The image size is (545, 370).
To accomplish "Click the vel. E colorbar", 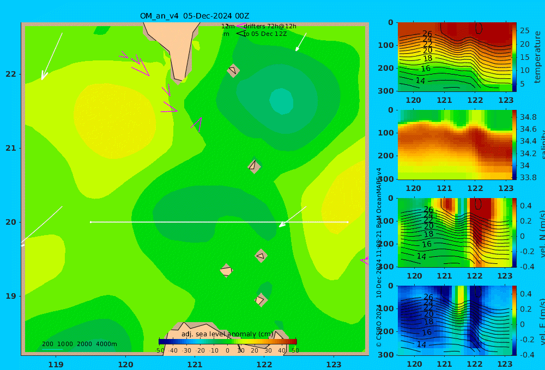I will [x=514, y=320].
